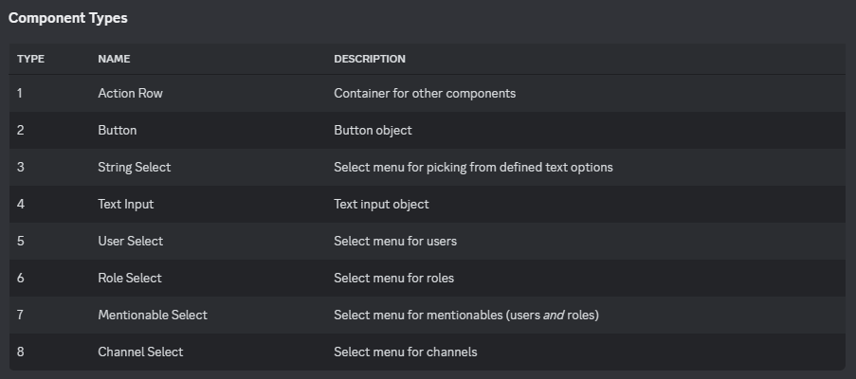This screenshot has width=856, height=379.
Task: Click the 'Select menu for roles' description
Action: [394, 279]
